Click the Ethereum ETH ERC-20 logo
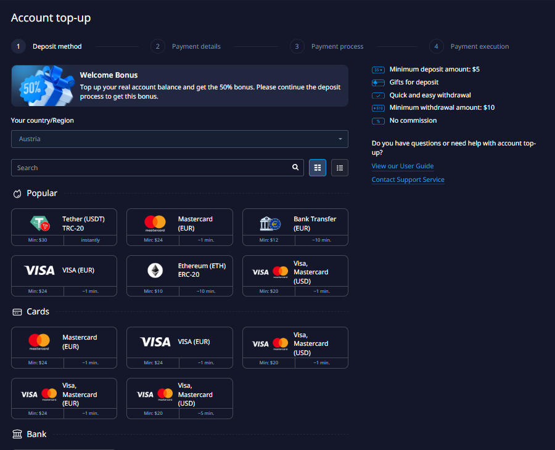 click(x=155, y=271)
